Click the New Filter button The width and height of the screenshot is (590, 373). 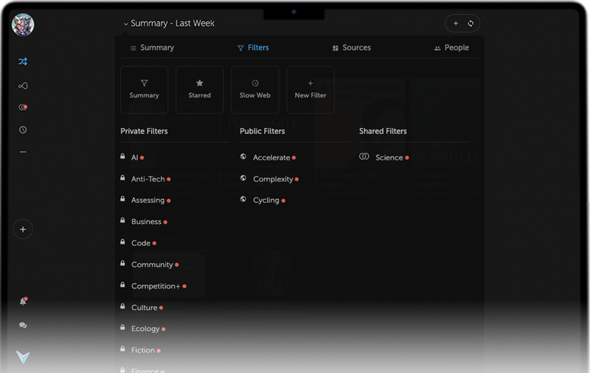coord(310,89)
